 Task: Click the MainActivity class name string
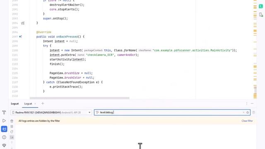(192, 50)
